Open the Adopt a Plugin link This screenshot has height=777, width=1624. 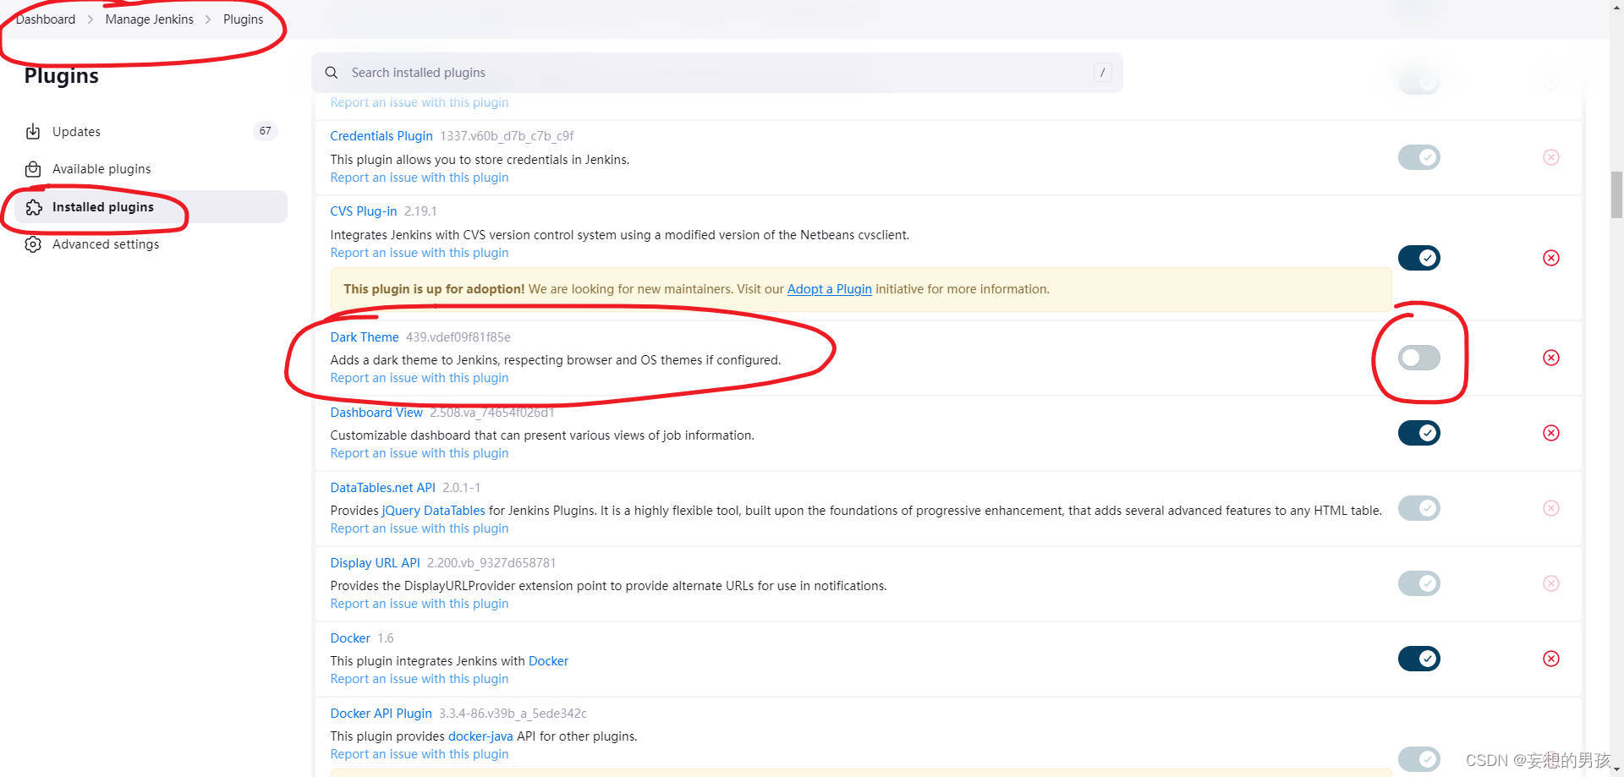click(x=829, y=289)
